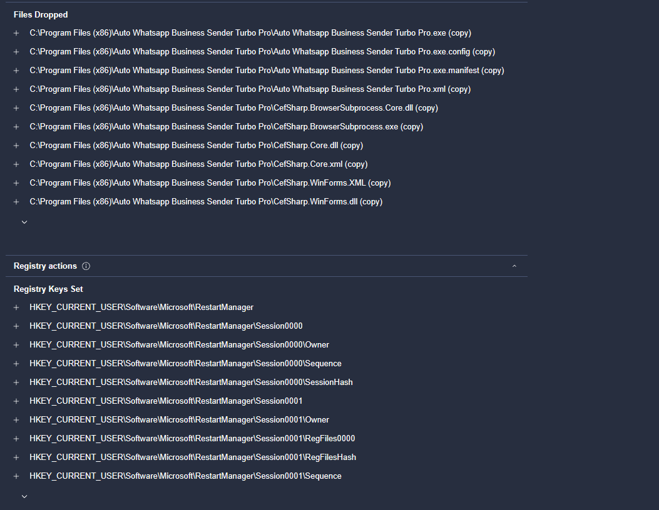The height and width of the screenshot is (510, 659).
Task: Click the Session0000\SessionHash registry key text
Action: coord(192,382)
